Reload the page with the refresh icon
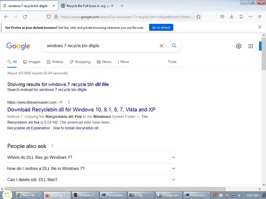 pos(25,17)
